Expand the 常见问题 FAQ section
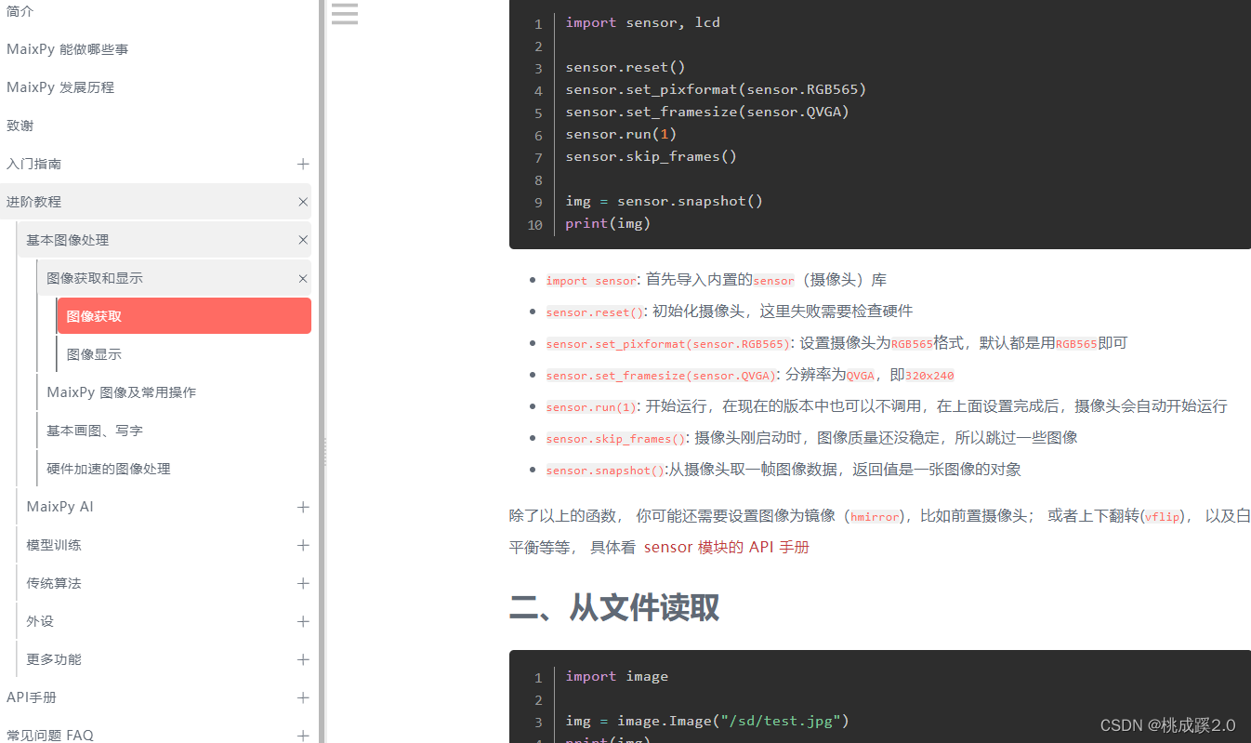The height and width of the screenshot is (743, 1251). 303,735
